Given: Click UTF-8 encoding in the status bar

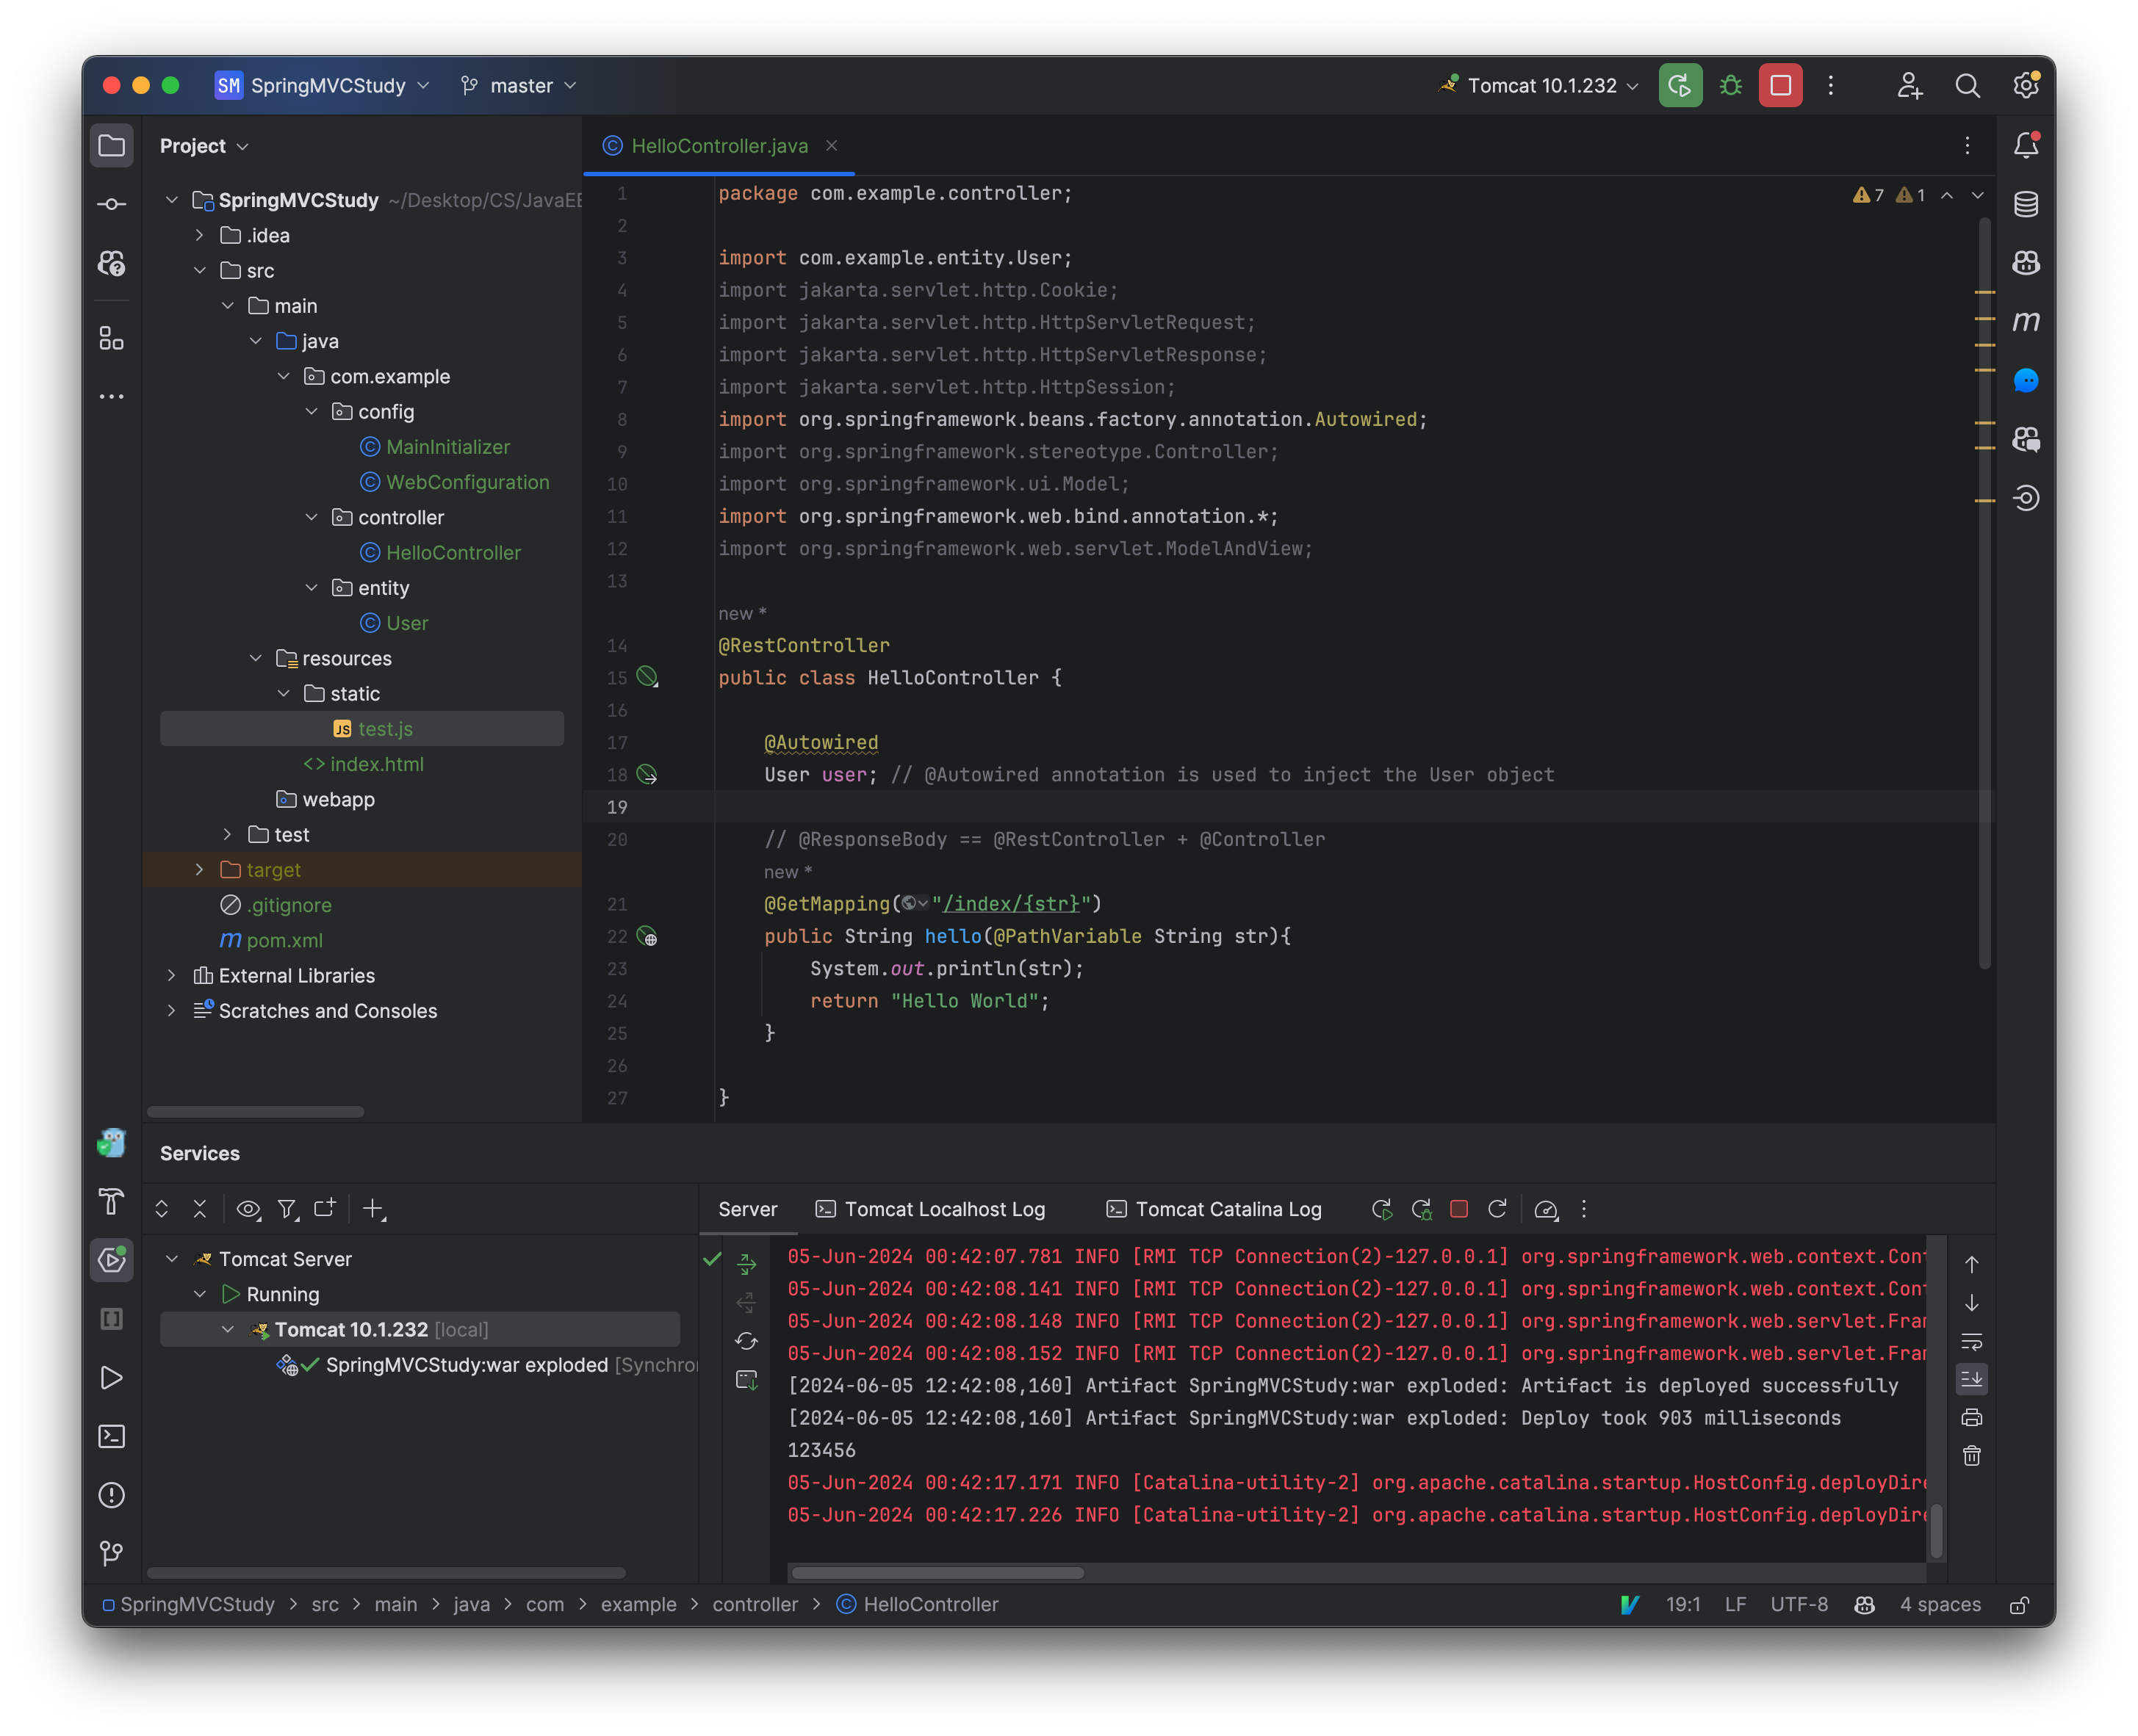Looking at the screenshot, I should pos(1799,1604).
